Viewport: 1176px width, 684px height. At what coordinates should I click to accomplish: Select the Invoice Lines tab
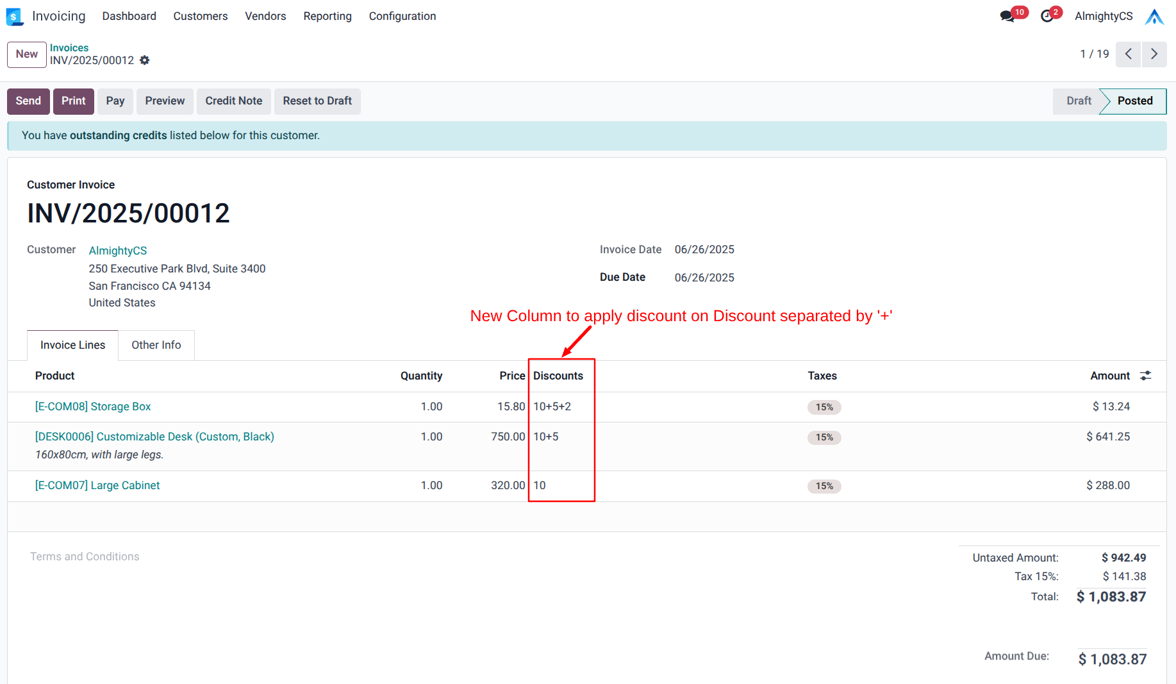(x=72, y=345)
